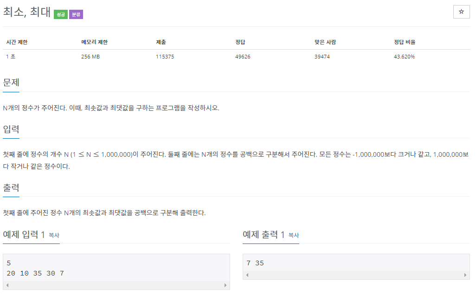This screenshot has height=295, width=476.
Task: Click the sample input first line 5
Action: (8, 263)
